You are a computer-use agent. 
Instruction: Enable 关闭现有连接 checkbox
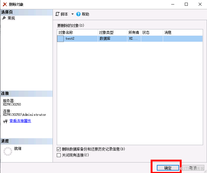59,155
